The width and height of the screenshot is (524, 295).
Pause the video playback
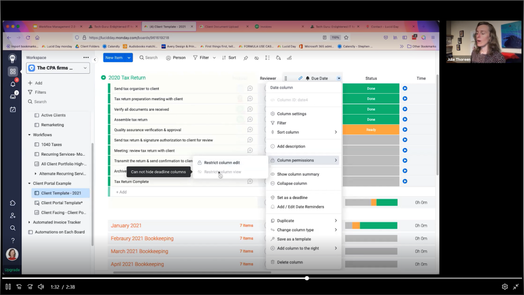click(8, 287)
